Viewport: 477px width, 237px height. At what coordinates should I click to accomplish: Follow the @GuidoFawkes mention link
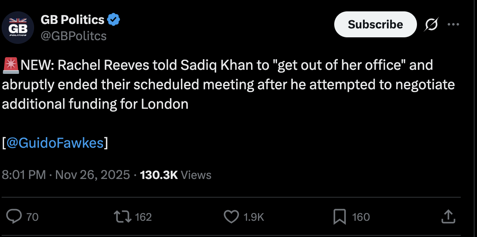55,142
